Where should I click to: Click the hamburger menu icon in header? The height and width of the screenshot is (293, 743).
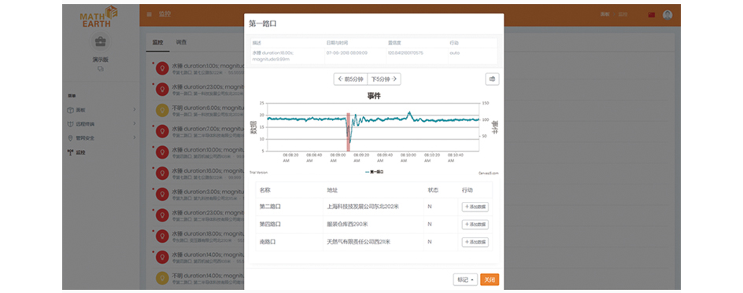tap(150, 14)
